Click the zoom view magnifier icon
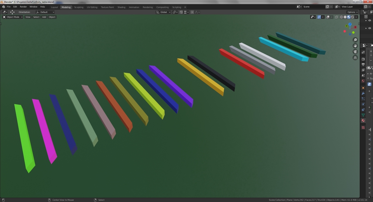This screenshot has width=373, height=202. coord(355,40)
